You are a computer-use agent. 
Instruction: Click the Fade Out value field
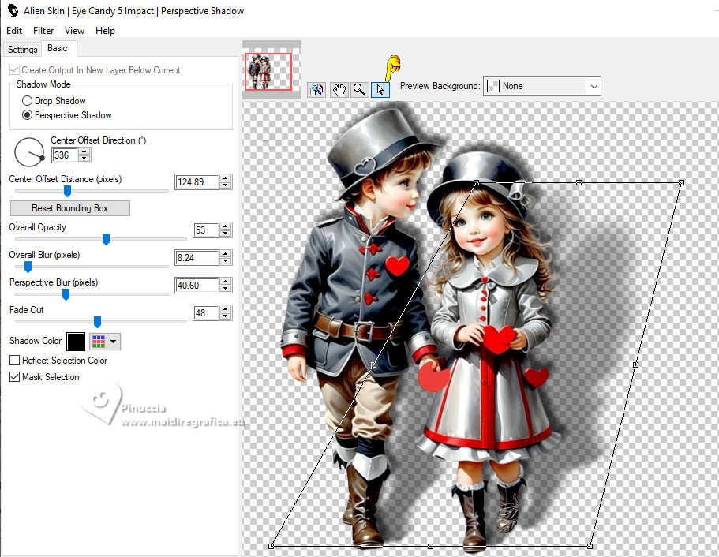coord(206,313)
